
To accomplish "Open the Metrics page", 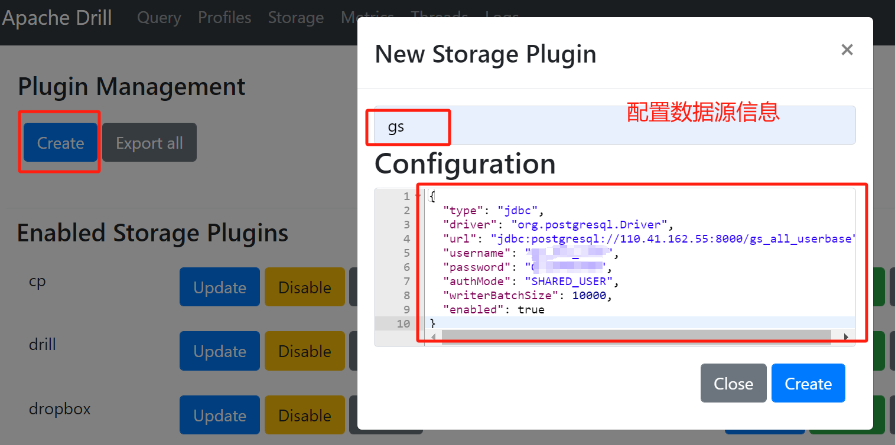I will tap(367, 17).
